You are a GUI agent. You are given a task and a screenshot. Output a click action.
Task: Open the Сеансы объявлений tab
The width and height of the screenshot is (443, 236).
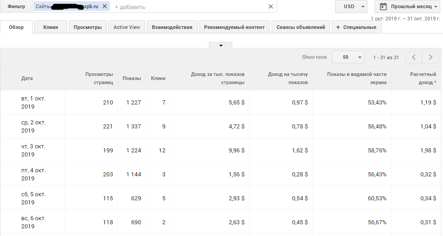[301, 27]
